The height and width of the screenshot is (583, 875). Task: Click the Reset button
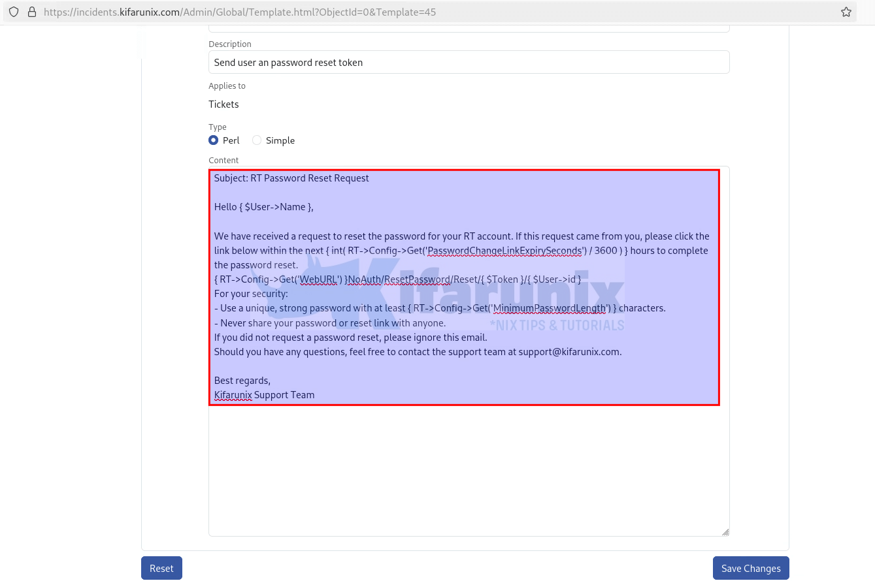coord(161,568)
